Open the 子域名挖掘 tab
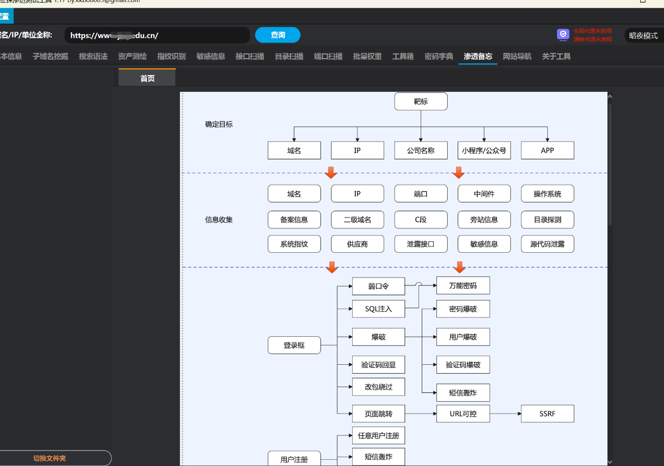This screenshot has width=664, height=466. pyautogui.click(x=50, y=56)
